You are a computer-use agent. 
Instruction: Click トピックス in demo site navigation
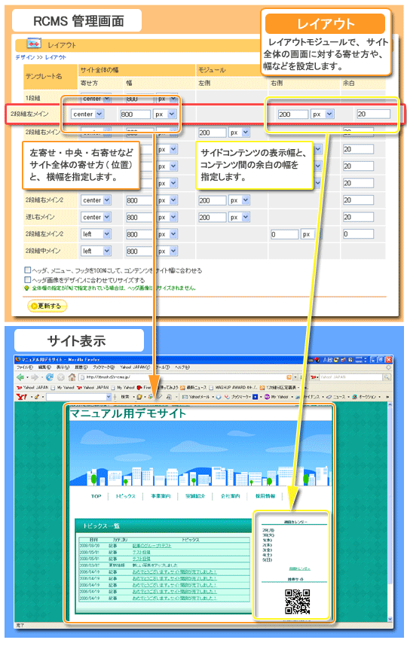125,496
